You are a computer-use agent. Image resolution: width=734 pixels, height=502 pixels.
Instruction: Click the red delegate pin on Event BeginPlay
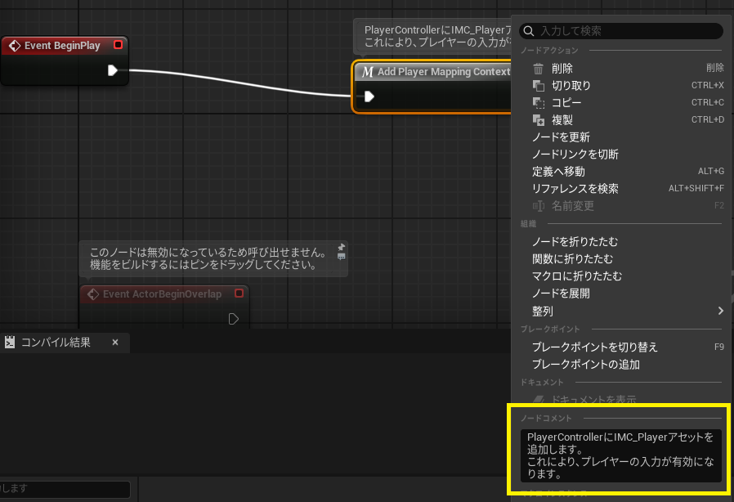tap(118, 44)
